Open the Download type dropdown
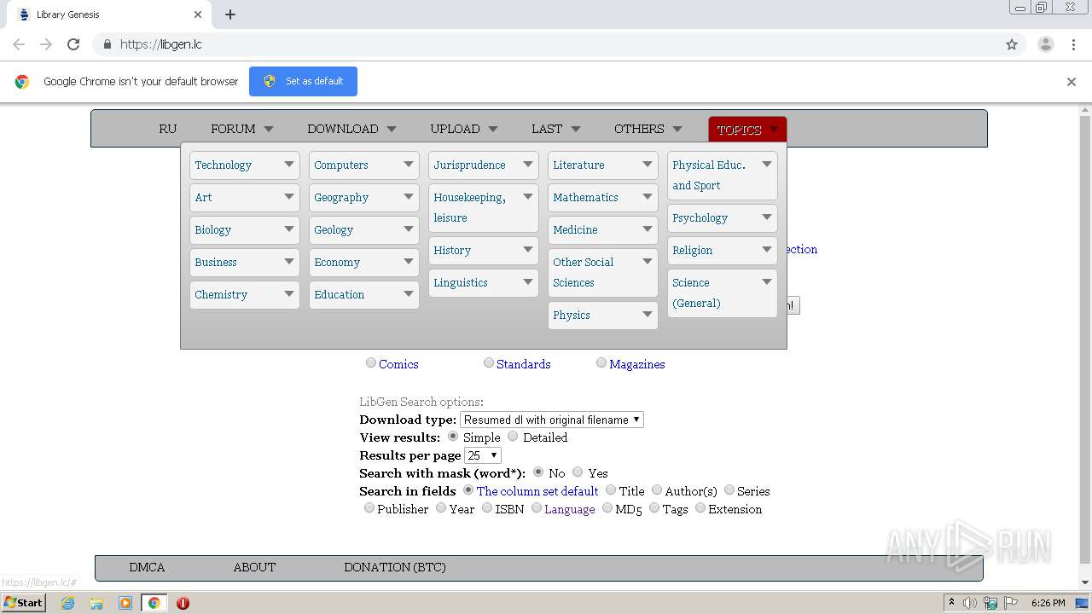Viewport: 1092px width, 614px height. (x=552, y=420)
